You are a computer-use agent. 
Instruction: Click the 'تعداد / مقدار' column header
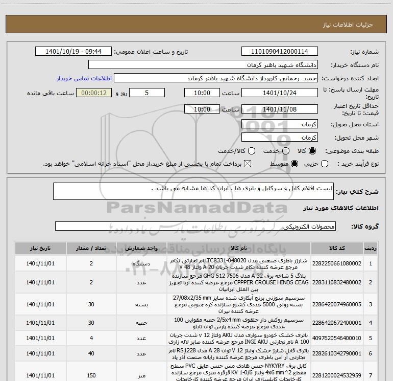[91, 248]
